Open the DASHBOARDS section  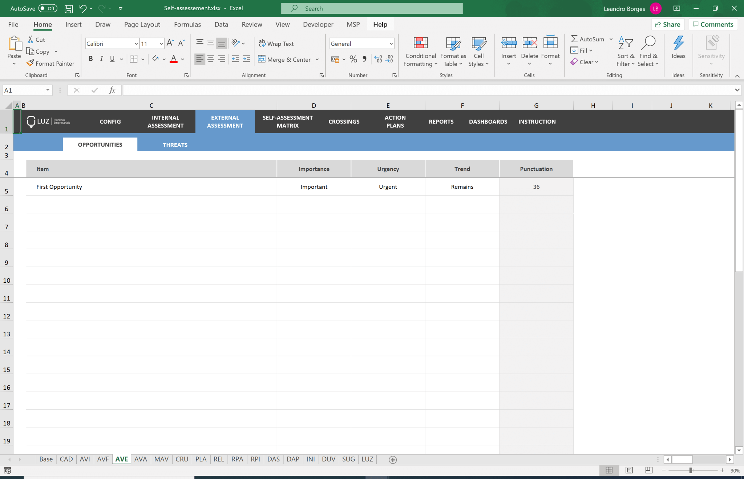click(x=488, y=122)
